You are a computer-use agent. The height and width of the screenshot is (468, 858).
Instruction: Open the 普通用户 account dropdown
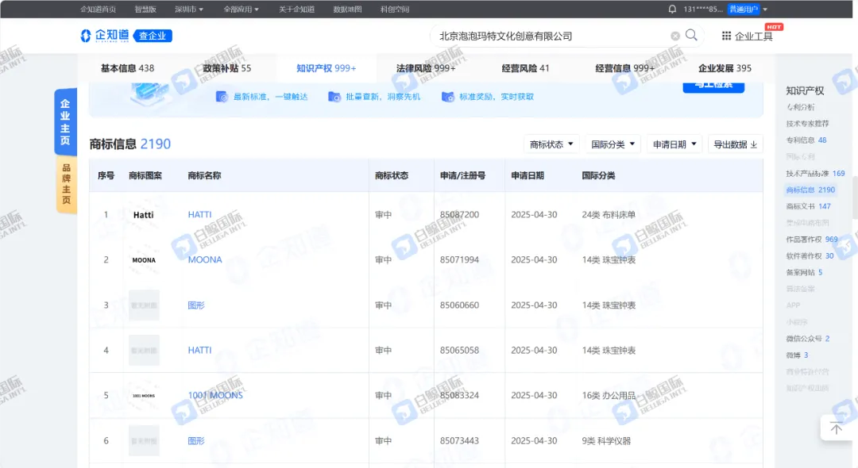click(748, 10)
